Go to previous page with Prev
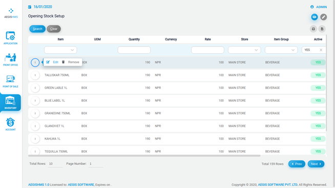Image resolution: width=335 pixels, height=188 pixels. (x=297, y=164)
